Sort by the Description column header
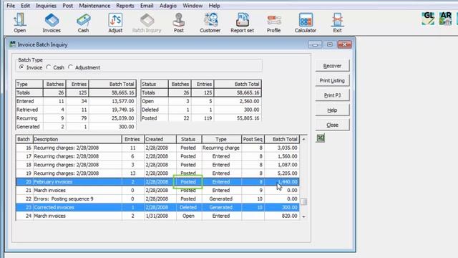This screenshot has width=458, height=258. coord(77,139)
